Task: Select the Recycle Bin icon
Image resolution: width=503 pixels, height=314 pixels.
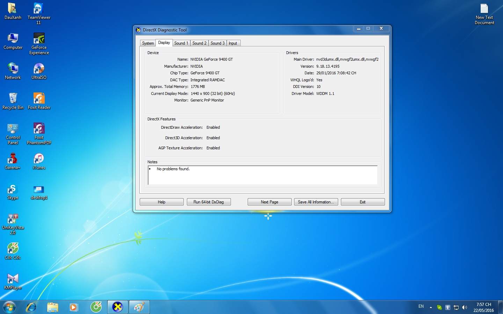Action: coord(13,101)
